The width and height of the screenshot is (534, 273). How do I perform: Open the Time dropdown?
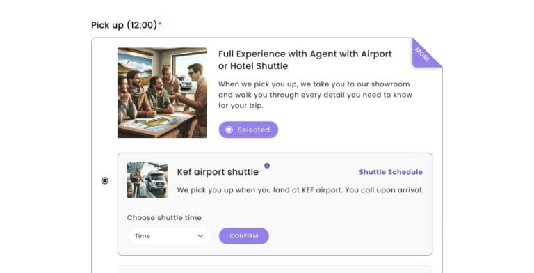(170, 236)
